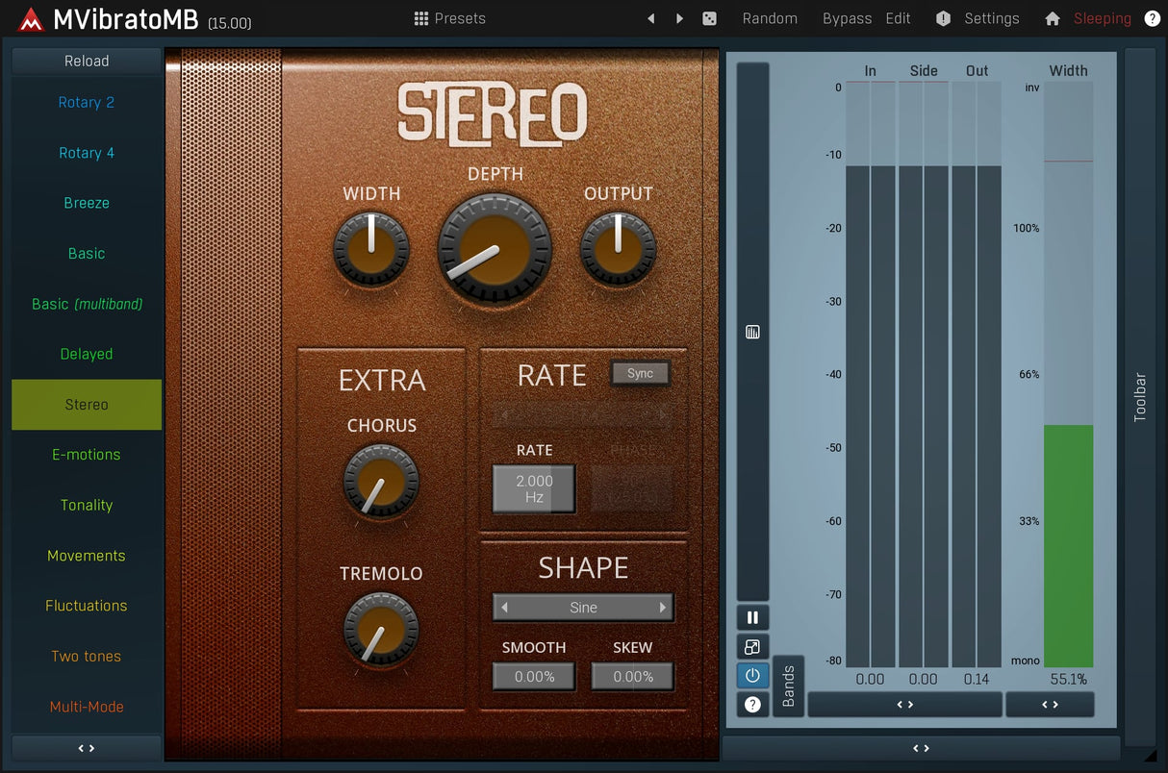Select the E-motions preset from the list
Viewport: 1168px width, 773px height.
[x=87, y=455]
